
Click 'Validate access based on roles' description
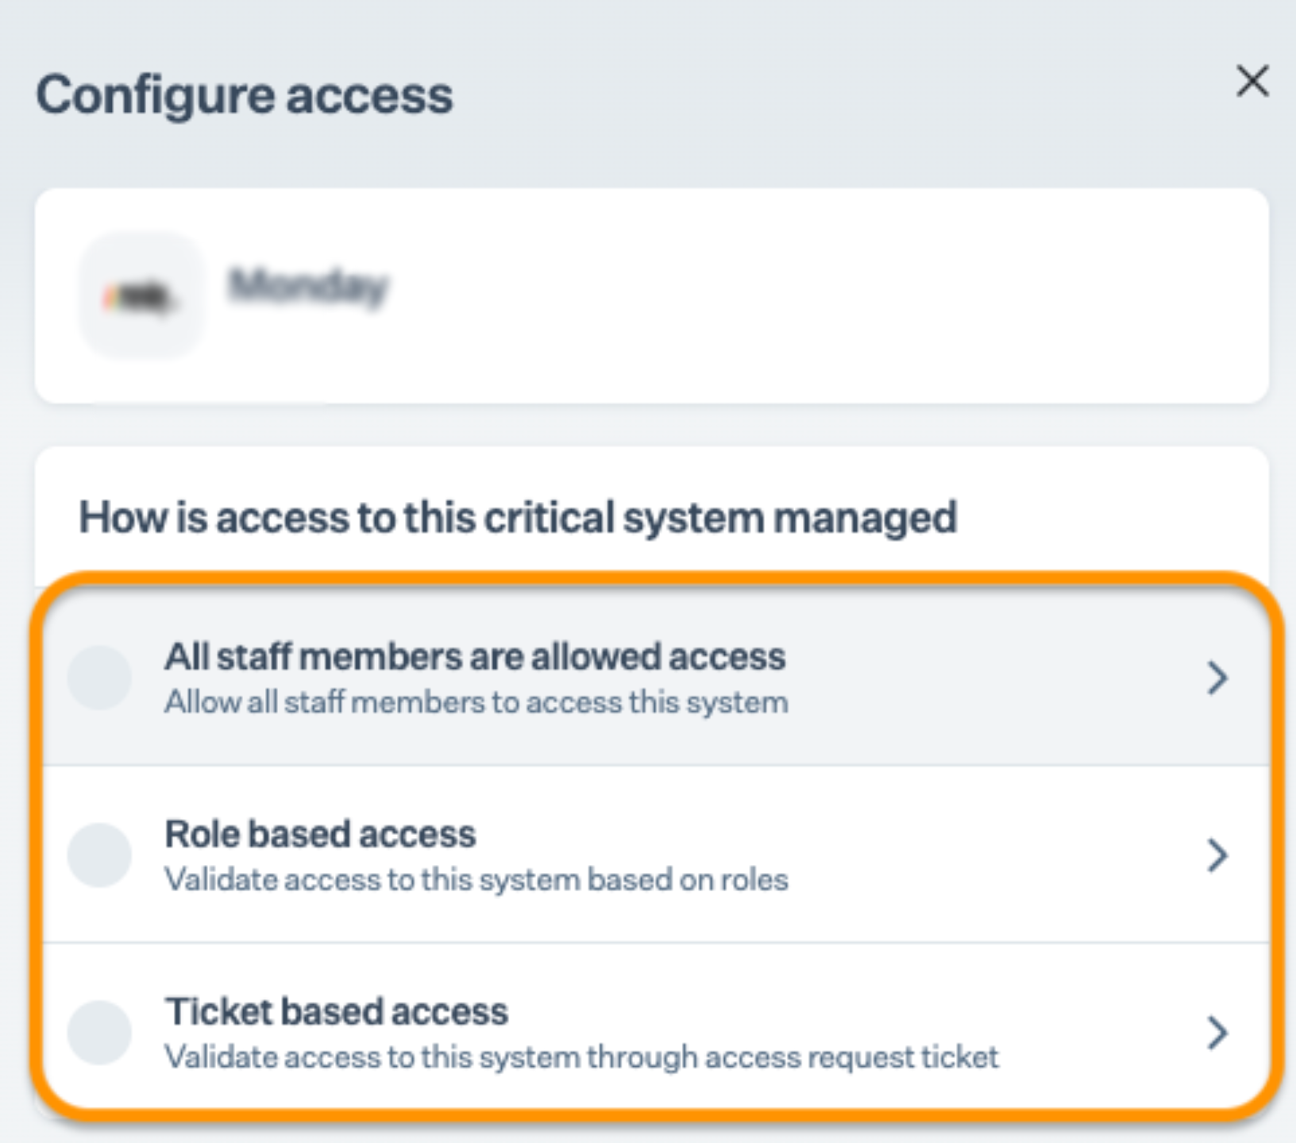[476, 880]
